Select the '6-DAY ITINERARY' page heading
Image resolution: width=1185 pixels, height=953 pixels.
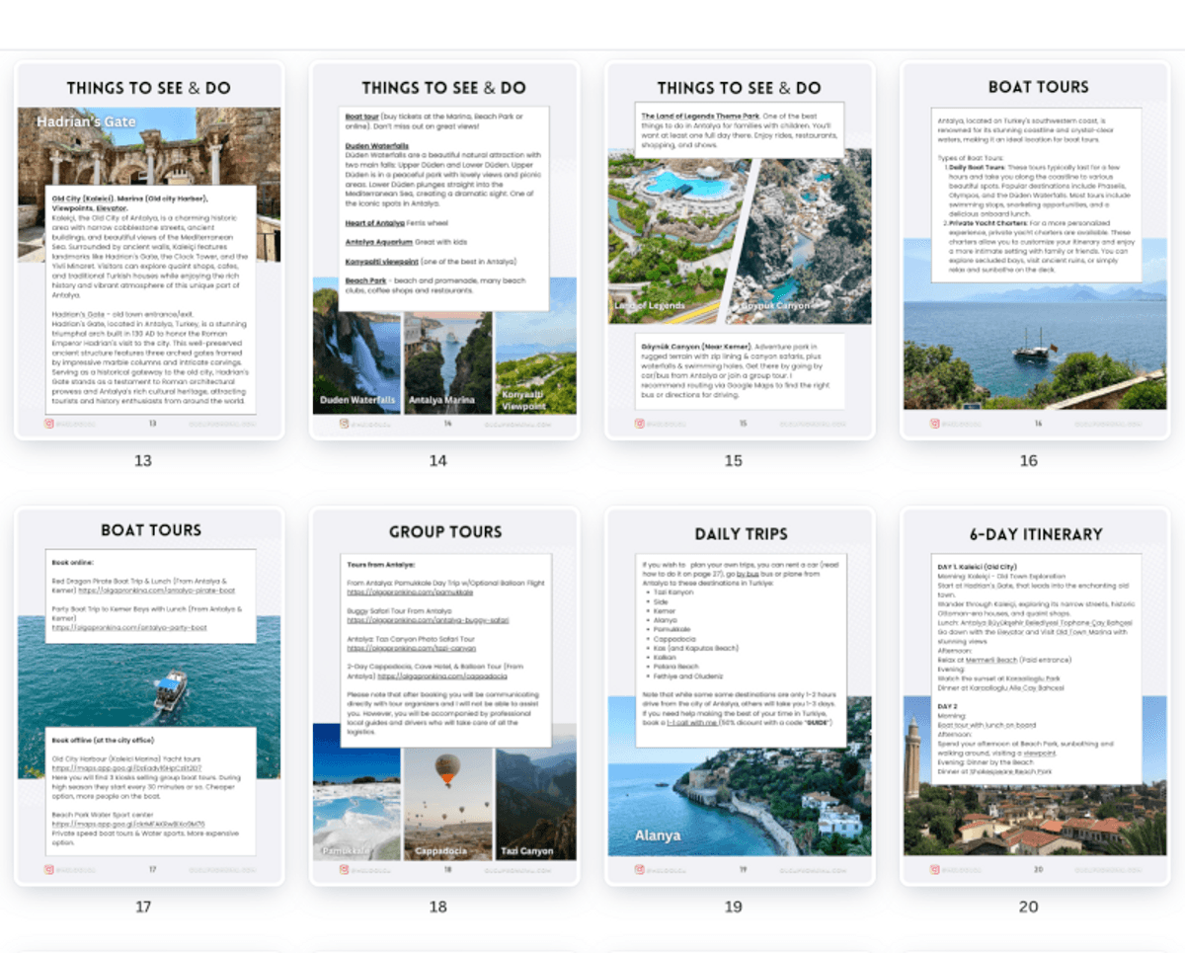(x=1036, y=534)
